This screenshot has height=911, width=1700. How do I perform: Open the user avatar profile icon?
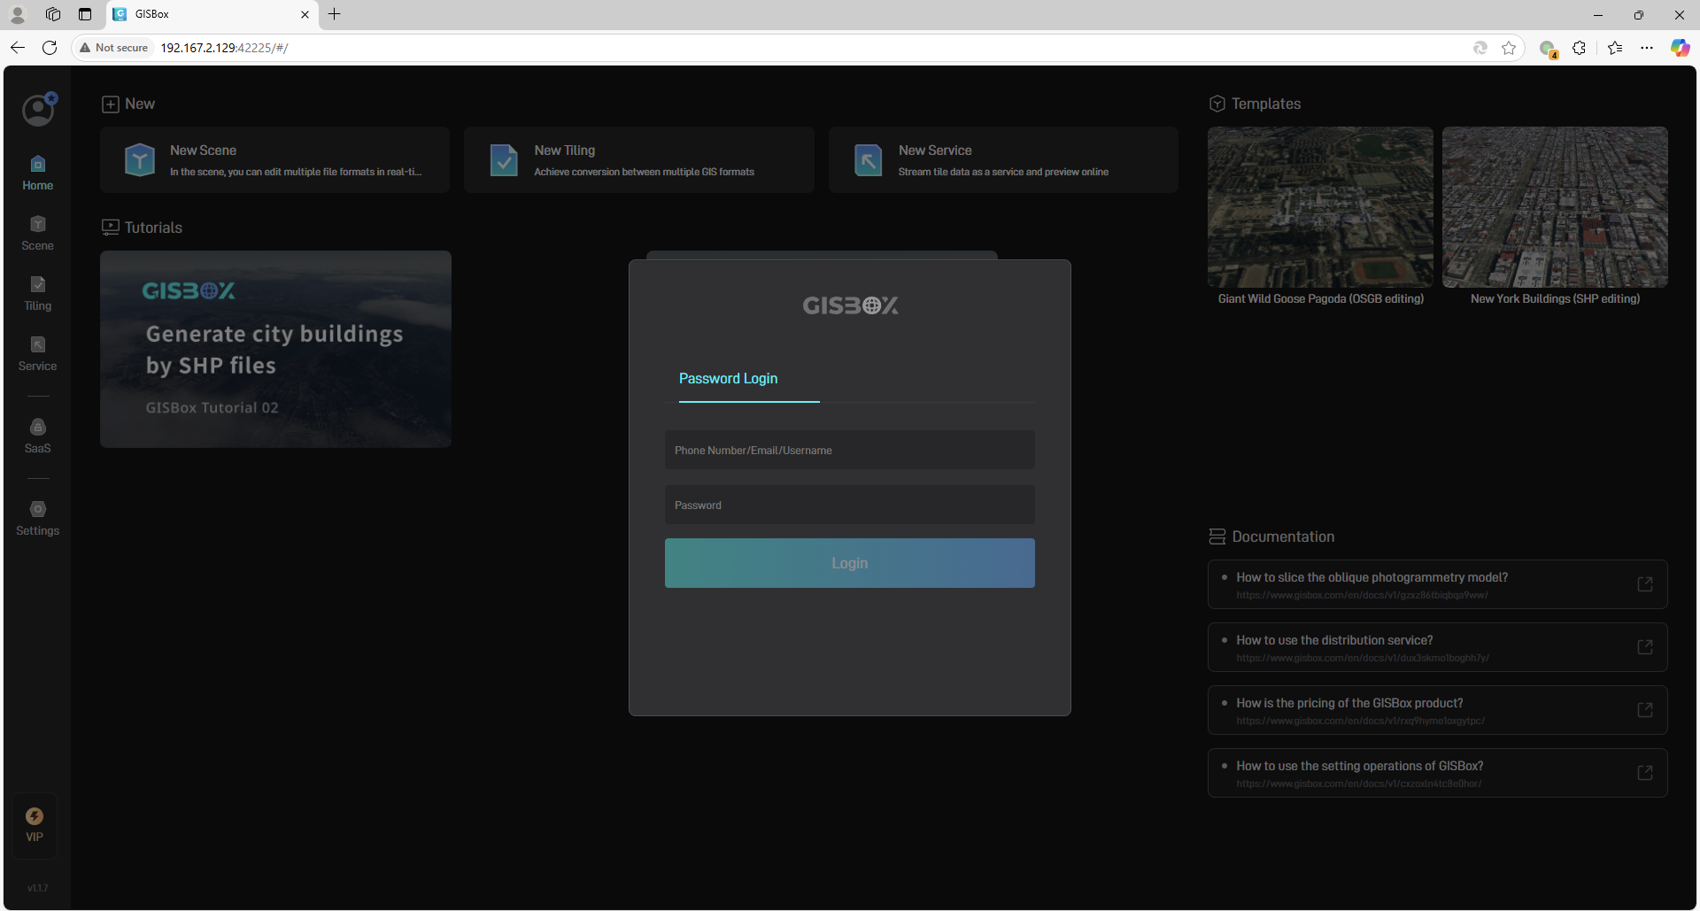[x=38, y=110]
